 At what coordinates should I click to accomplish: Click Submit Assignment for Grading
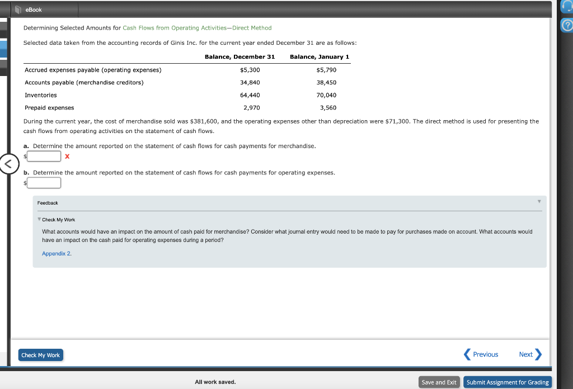[x=507, y=382]
